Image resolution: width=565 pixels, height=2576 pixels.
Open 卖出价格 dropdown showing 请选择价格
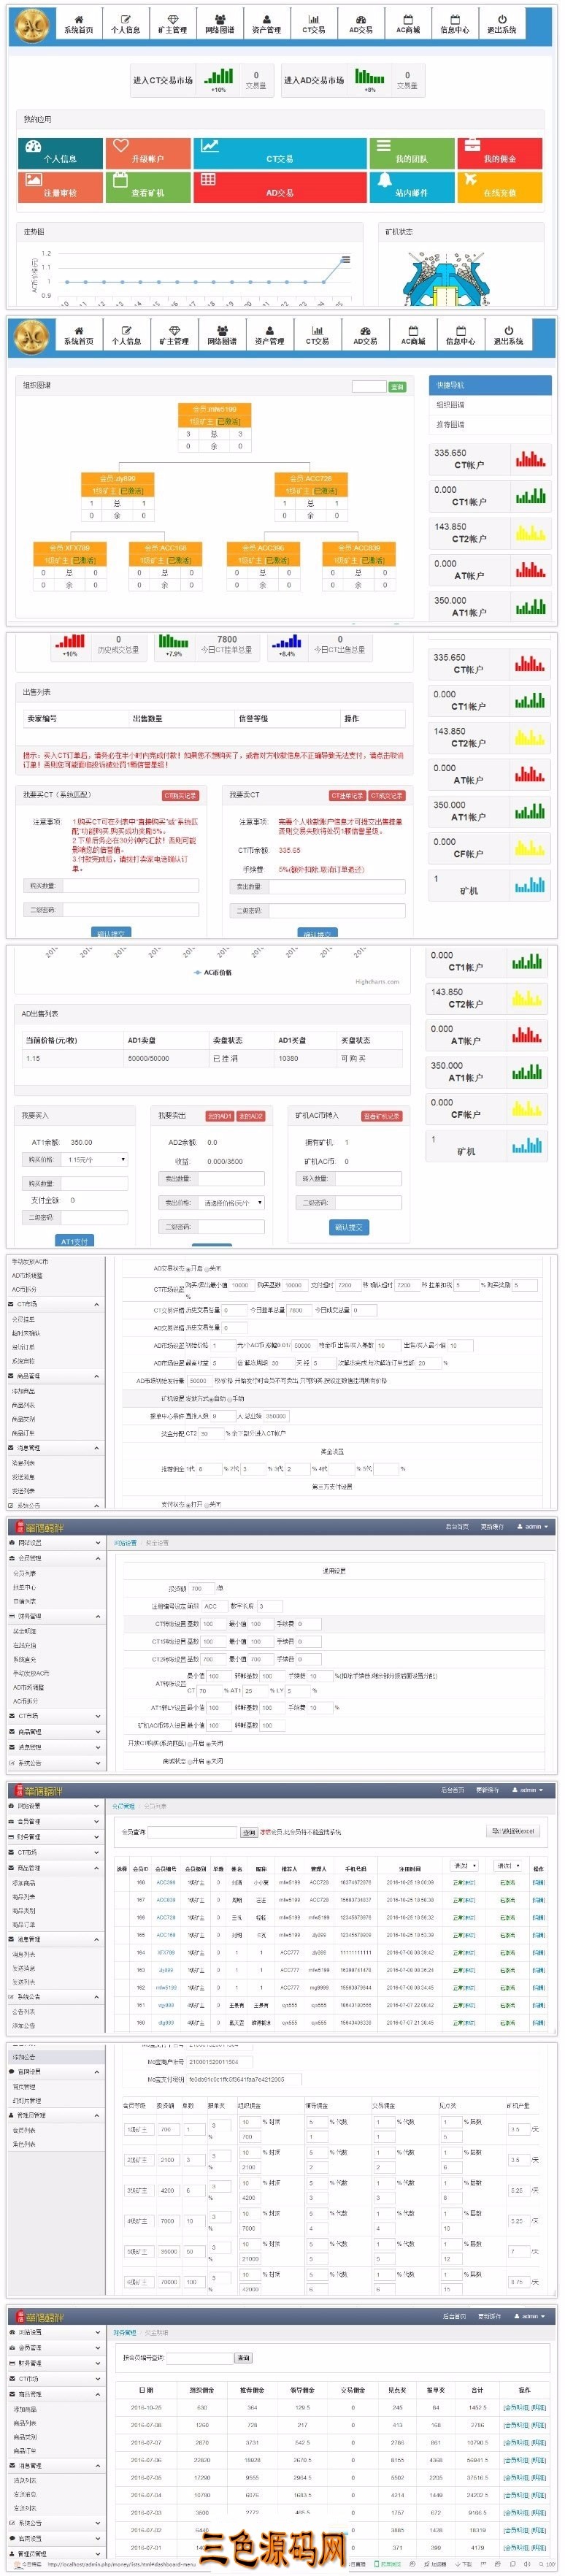[231, 1203]
